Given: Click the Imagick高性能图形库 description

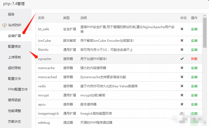Looking at the screenshot, I should (x=96, y=114).
